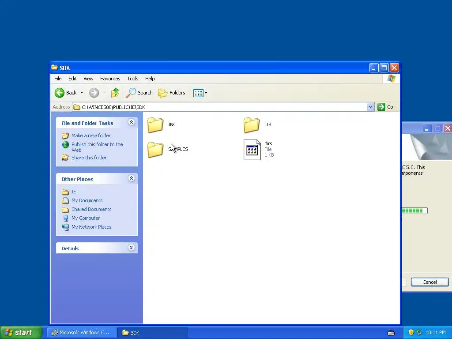Open Shared Documents link

pos(91,209)
